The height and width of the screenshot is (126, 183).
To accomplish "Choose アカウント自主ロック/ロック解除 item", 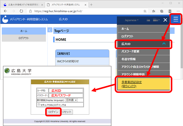I will point(144,67).
